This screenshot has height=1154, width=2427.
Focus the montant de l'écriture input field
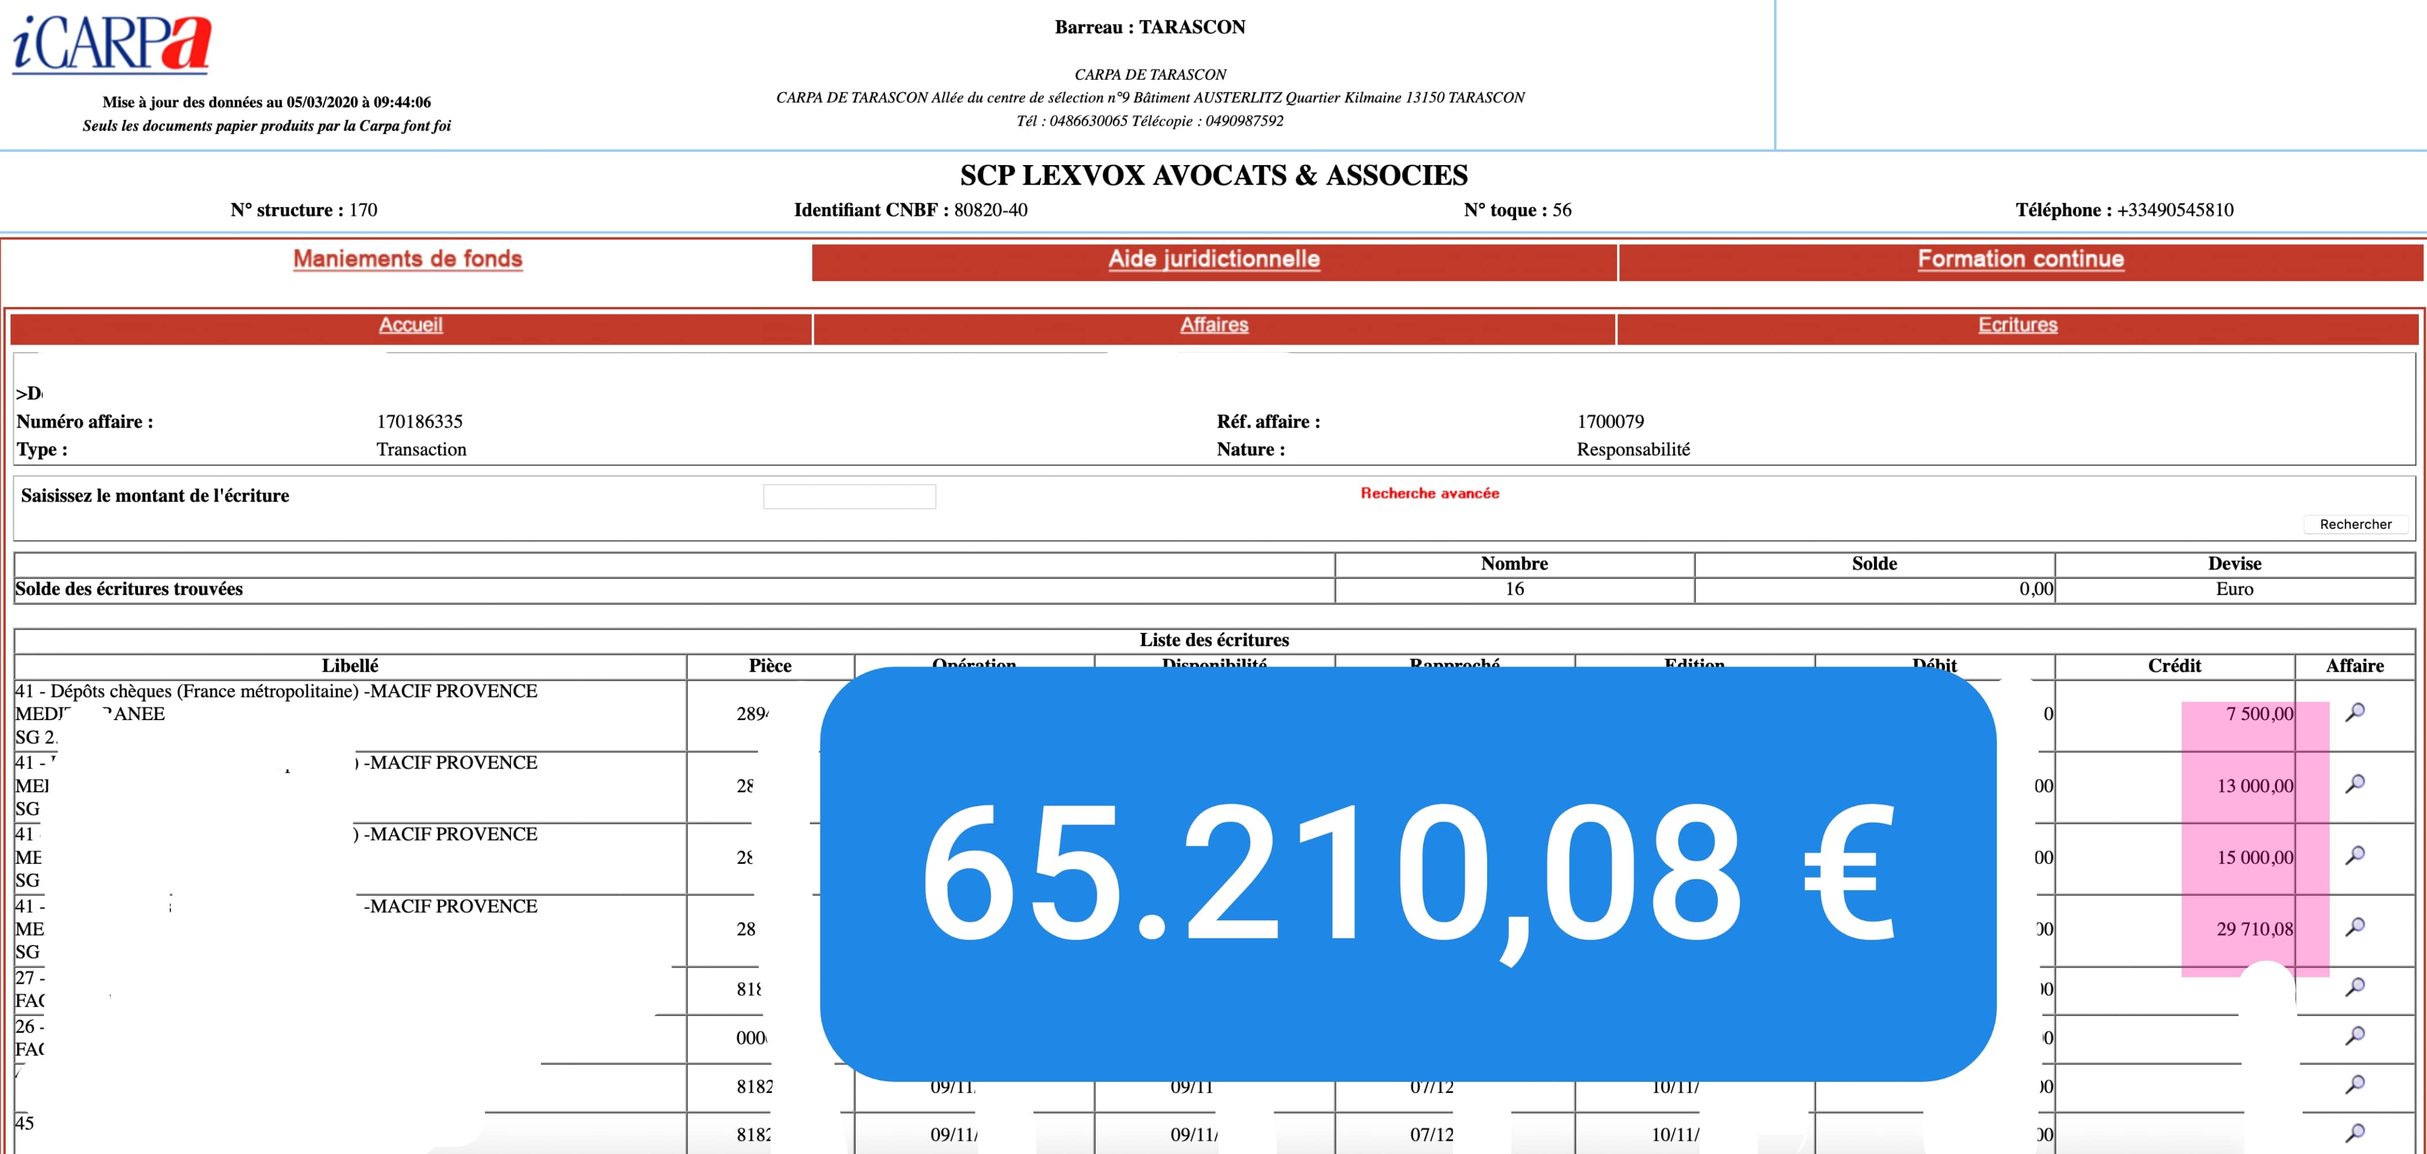(x=850, y=496)
